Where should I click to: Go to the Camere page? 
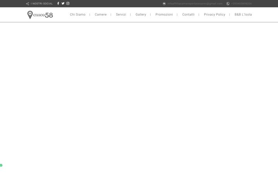[x=100, y=15]
